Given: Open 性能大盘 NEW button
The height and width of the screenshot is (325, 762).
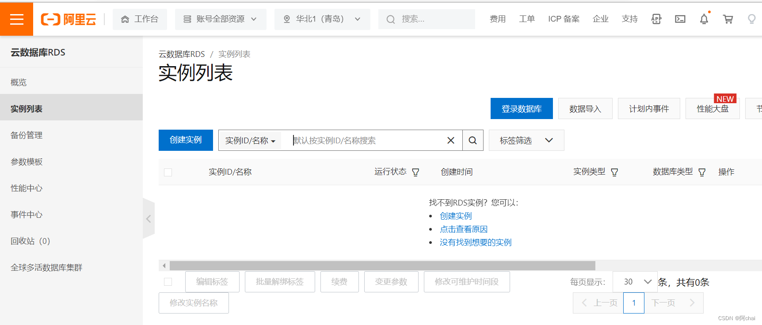Looking at the screenshot, I should coord(712,108).
